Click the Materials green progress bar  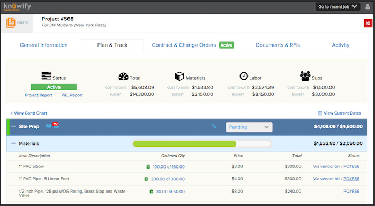185,143
